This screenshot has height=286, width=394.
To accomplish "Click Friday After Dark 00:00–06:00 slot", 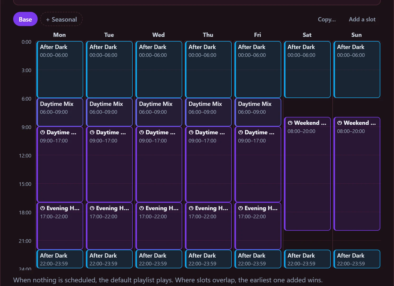I will [x=258, y=70].
